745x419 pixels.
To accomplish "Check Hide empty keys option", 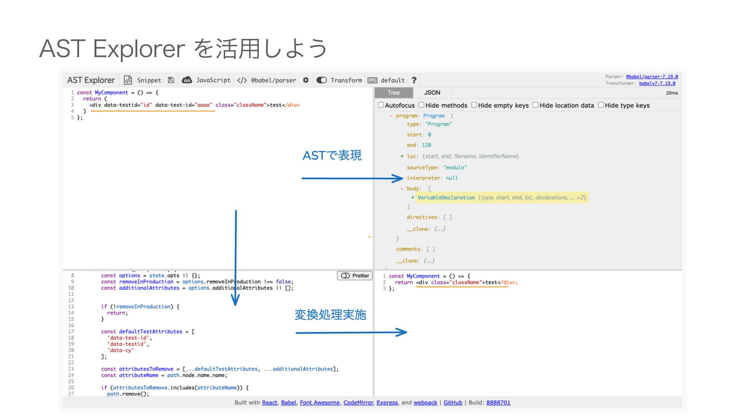I will (474, 105).
